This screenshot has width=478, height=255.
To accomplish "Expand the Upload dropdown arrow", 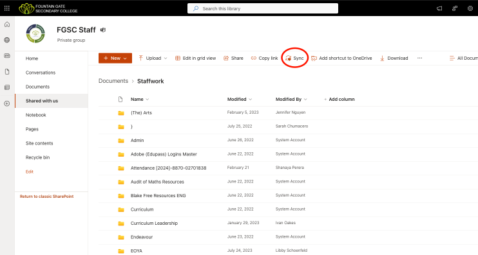I will pyautogui.click(x=166, y=58).
